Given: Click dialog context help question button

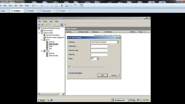Looking at the screenshot, I should (117, 37).
